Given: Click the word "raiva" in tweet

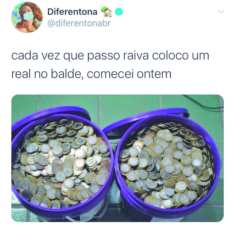Looking at the screenshot, I should point(136,56).
